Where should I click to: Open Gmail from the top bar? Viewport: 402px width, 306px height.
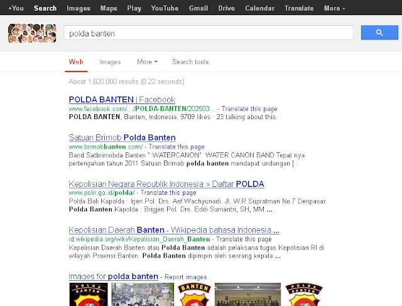[x=198, y=8]
